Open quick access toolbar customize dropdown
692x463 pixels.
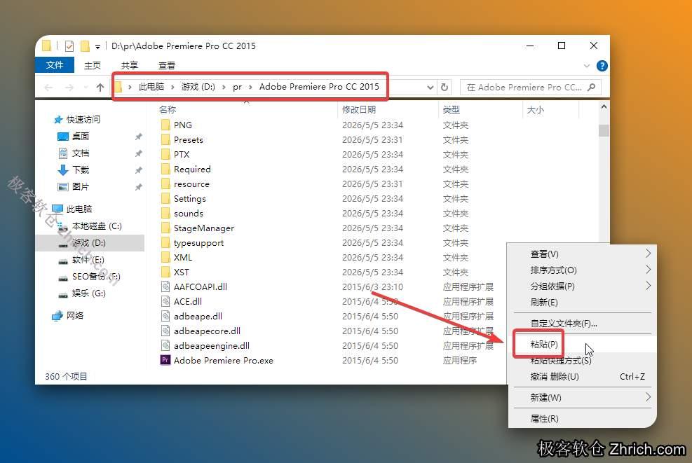97,46
